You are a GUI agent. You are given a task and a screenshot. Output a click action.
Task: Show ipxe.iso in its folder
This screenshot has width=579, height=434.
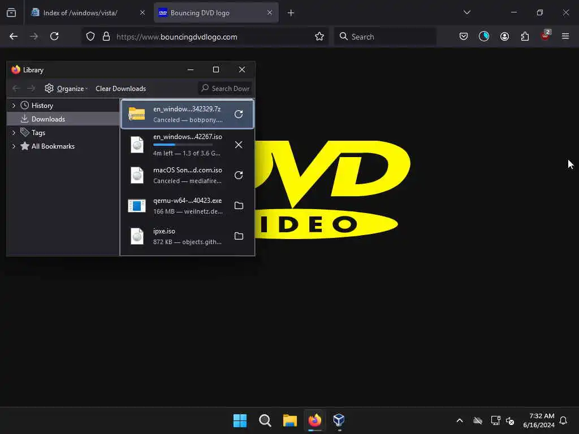point(239,236)
